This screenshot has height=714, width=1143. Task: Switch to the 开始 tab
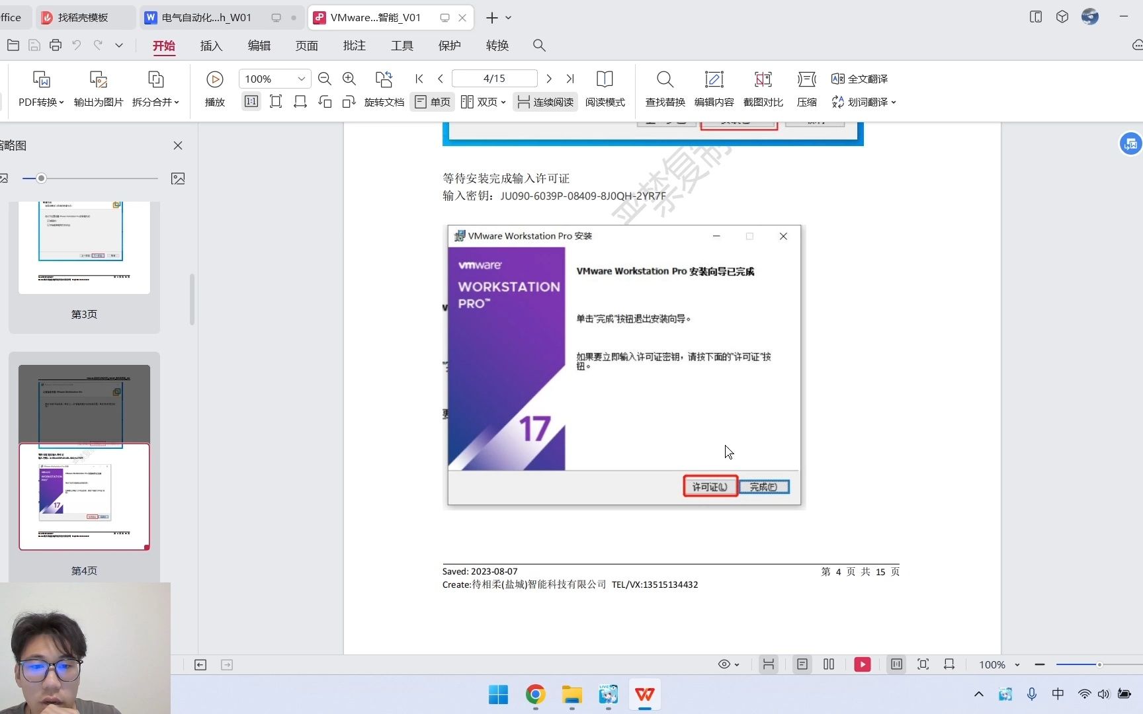[164, 46]
